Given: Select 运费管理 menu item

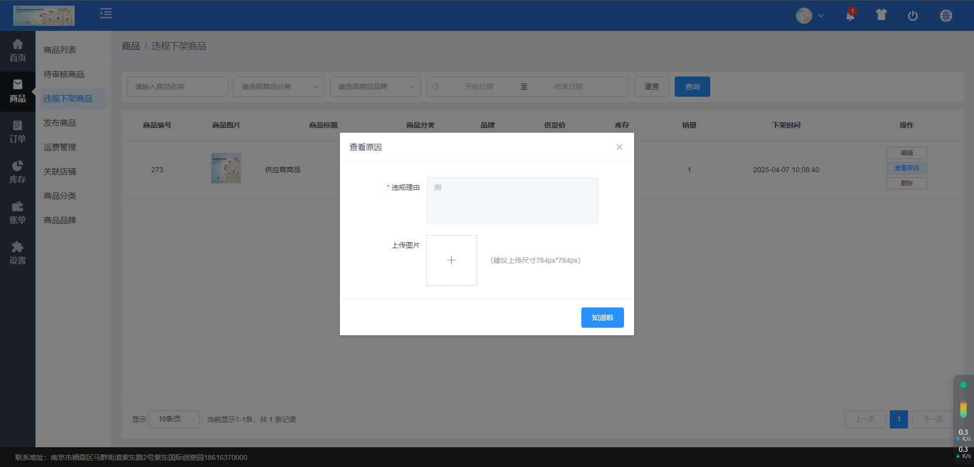Looking at the screenshot, I should (x=60, y=147).
